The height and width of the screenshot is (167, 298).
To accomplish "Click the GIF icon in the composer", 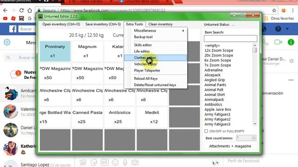I will point(104,162).
